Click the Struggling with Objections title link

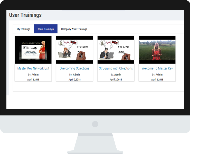[x=116, y=68]
